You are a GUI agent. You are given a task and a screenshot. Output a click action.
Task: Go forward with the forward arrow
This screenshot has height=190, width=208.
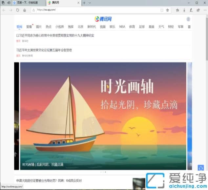[11, 10]
